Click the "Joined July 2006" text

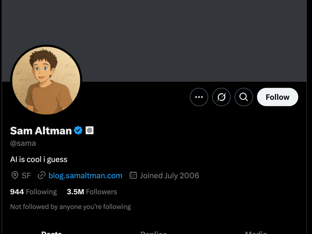[x=170, y=176]
